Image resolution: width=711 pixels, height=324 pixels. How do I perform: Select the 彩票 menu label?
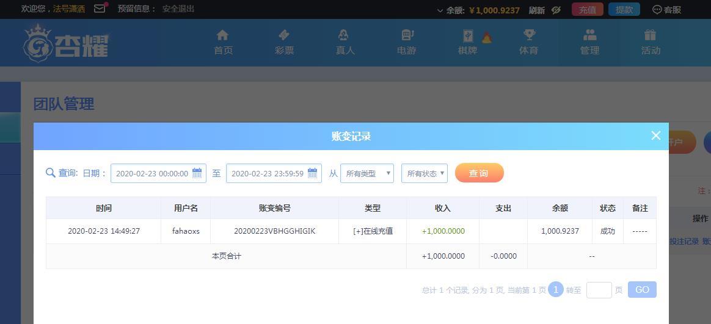point(284,51)
